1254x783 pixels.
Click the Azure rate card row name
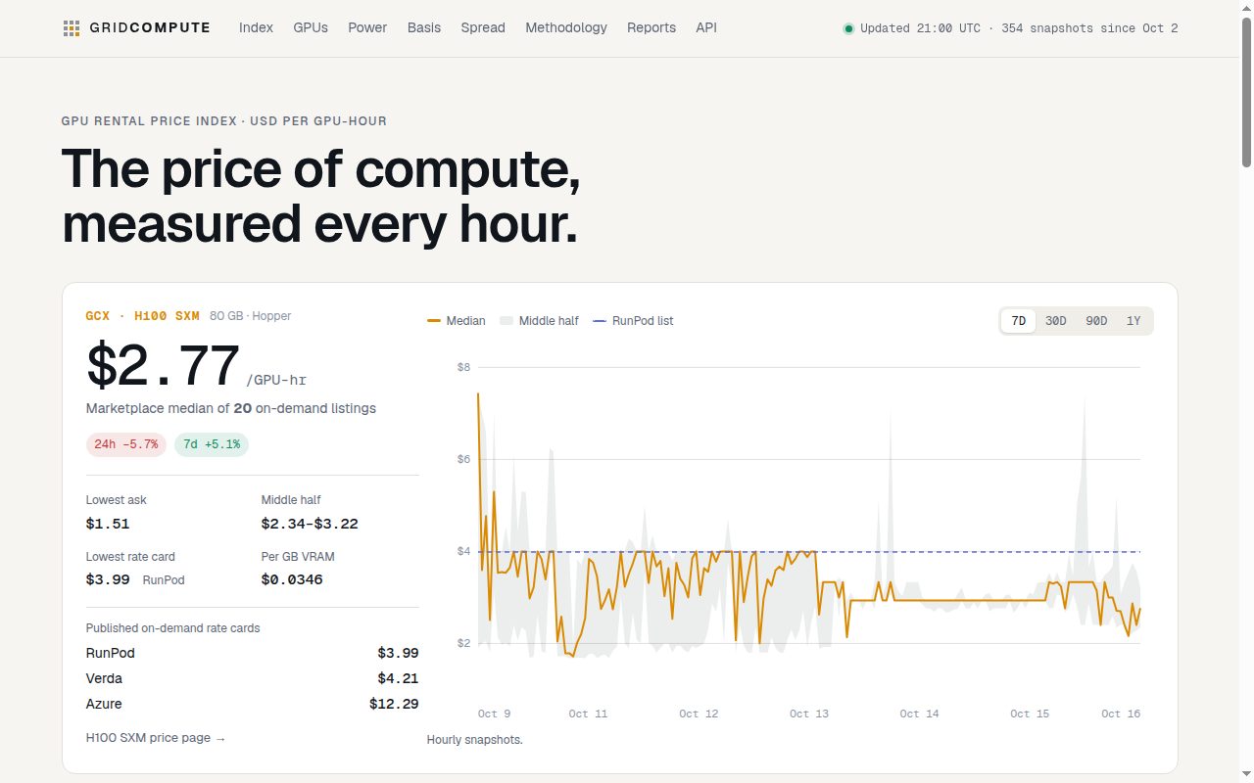click(x=104, y=704)
